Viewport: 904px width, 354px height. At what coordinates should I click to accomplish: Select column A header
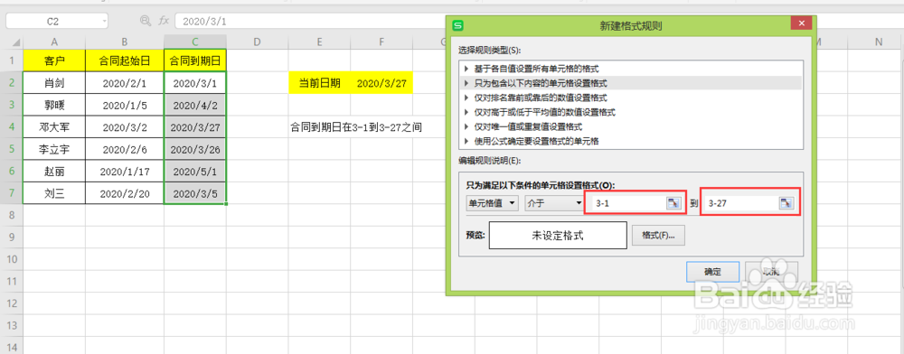[x=54, y=42]
